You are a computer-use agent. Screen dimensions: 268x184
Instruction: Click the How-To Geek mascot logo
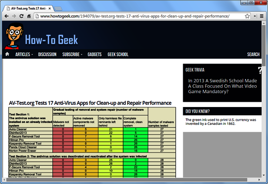13,37
